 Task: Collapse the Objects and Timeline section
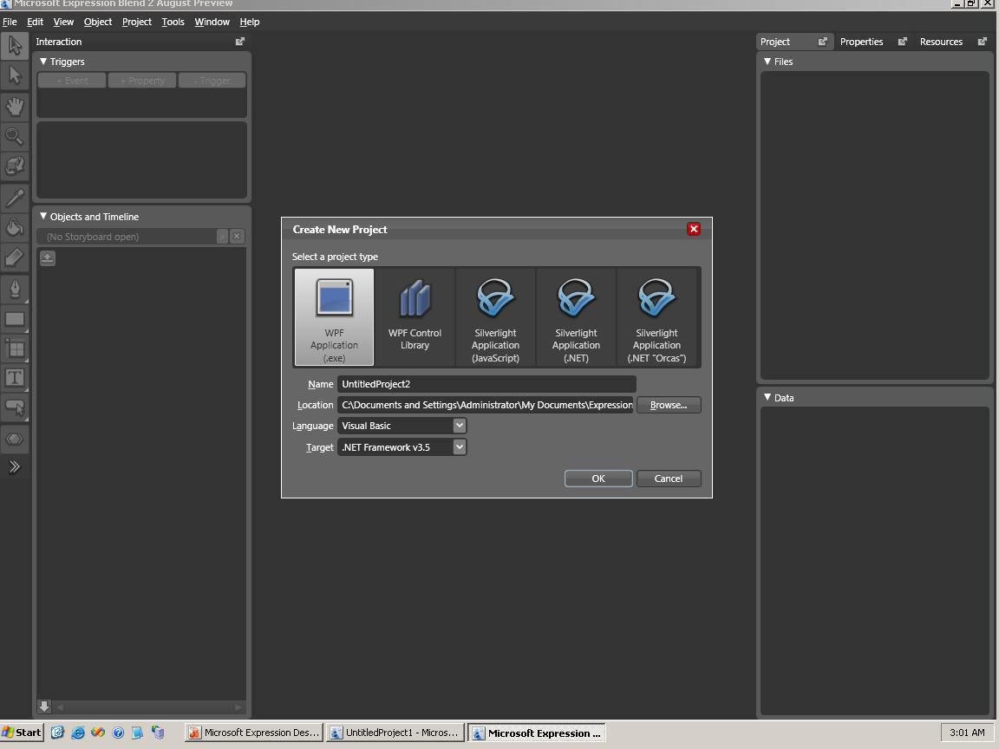pos(43,217)
